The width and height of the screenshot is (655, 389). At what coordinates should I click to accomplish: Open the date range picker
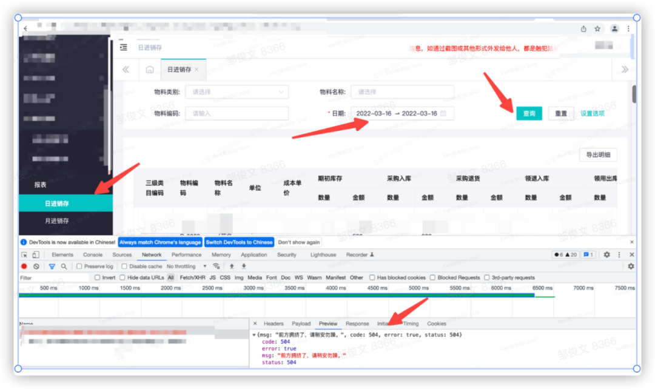[x=402, y=113]
